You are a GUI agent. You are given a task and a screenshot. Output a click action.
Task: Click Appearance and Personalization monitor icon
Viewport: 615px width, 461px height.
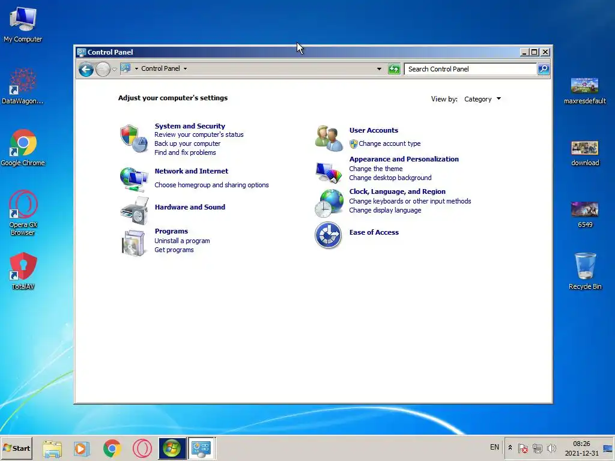(329, 172)
